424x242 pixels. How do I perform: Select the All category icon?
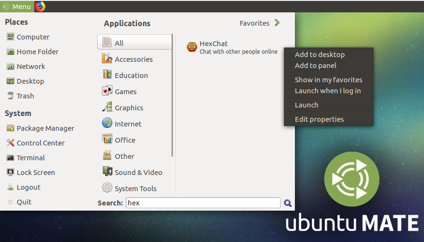107,42
